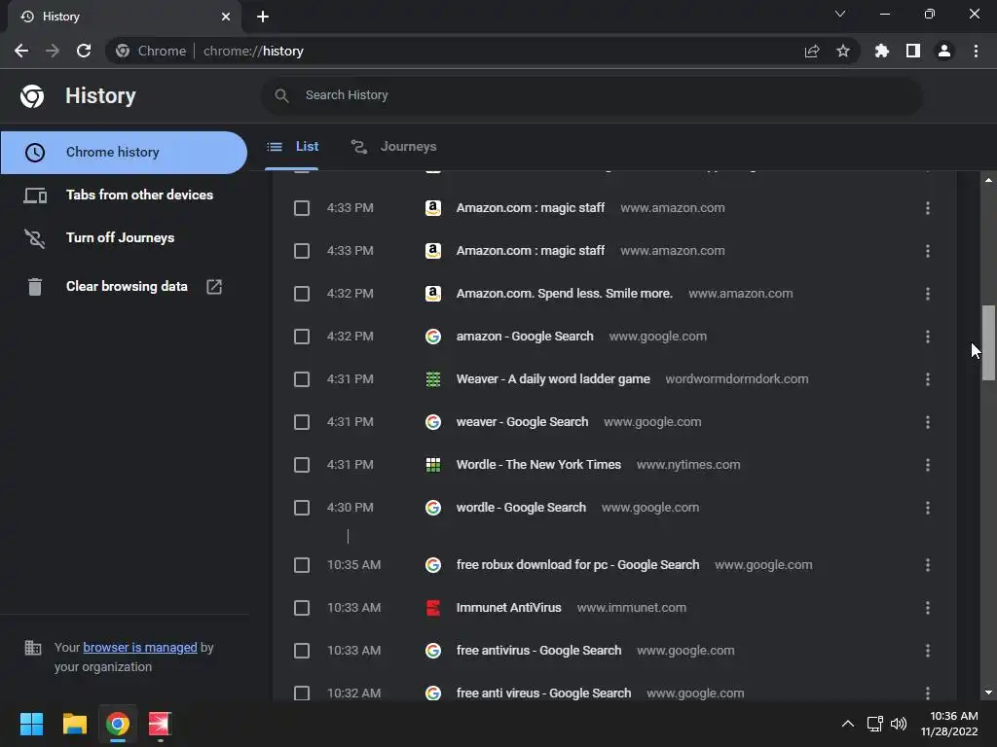This screenshot has width=997, height=747.
Task: Switch to the Journeys tab
Action: pos(394,147)
